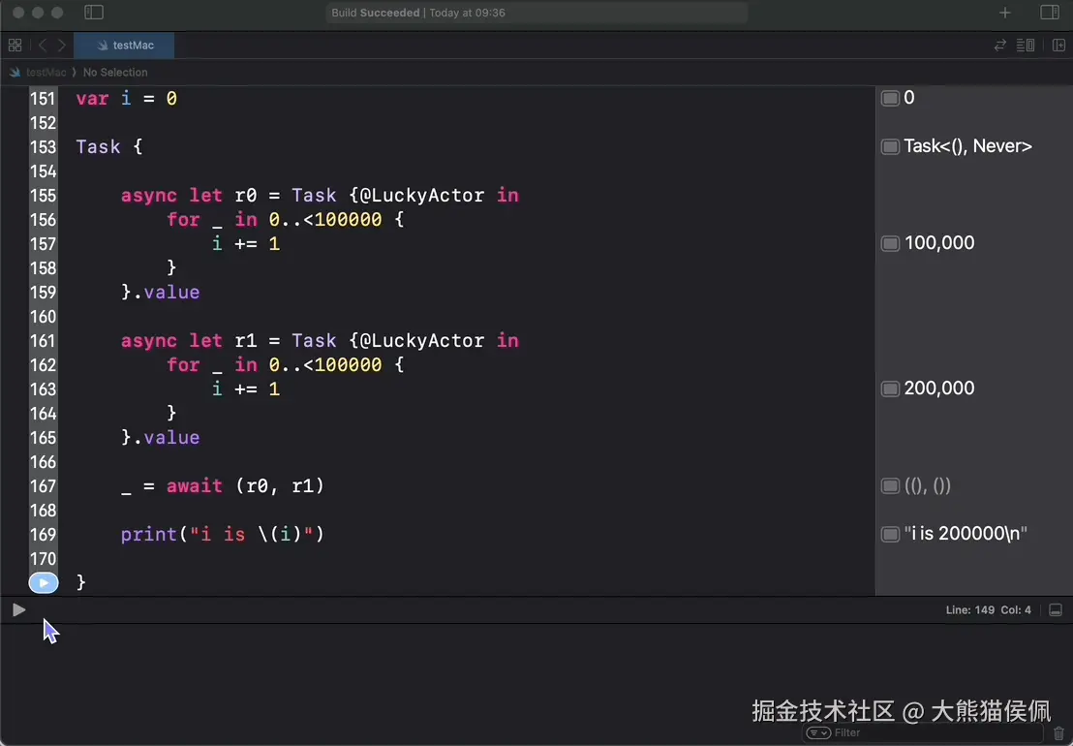The image size is (1073, 746).
Task: Add an editor pane on the right
Action: click(x=1058, y=46)
